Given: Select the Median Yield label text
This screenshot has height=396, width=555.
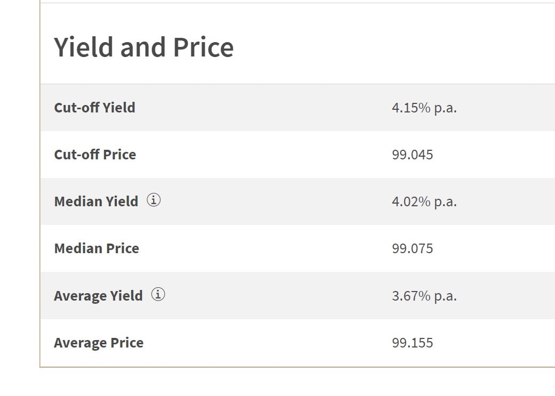Looking at the screenshot, I should tap(96, 201).
